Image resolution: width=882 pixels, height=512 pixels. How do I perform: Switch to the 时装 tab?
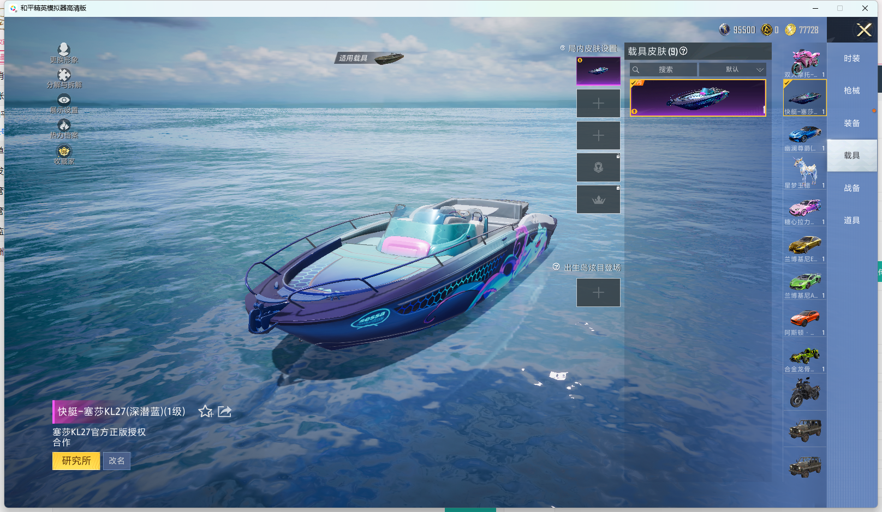[x=851, y=58]
